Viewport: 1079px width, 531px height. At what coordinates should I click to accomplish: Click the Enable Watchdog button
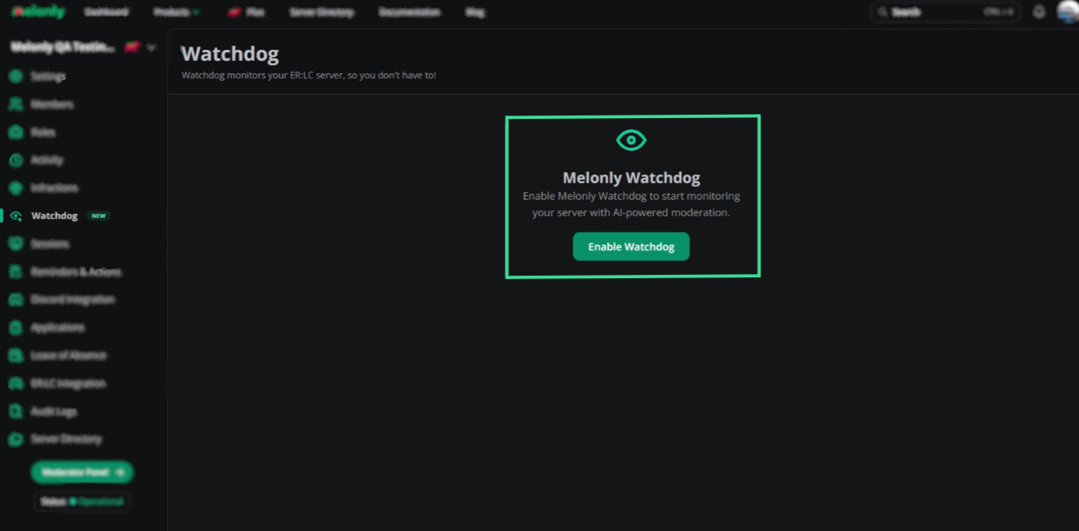(631, 247)
